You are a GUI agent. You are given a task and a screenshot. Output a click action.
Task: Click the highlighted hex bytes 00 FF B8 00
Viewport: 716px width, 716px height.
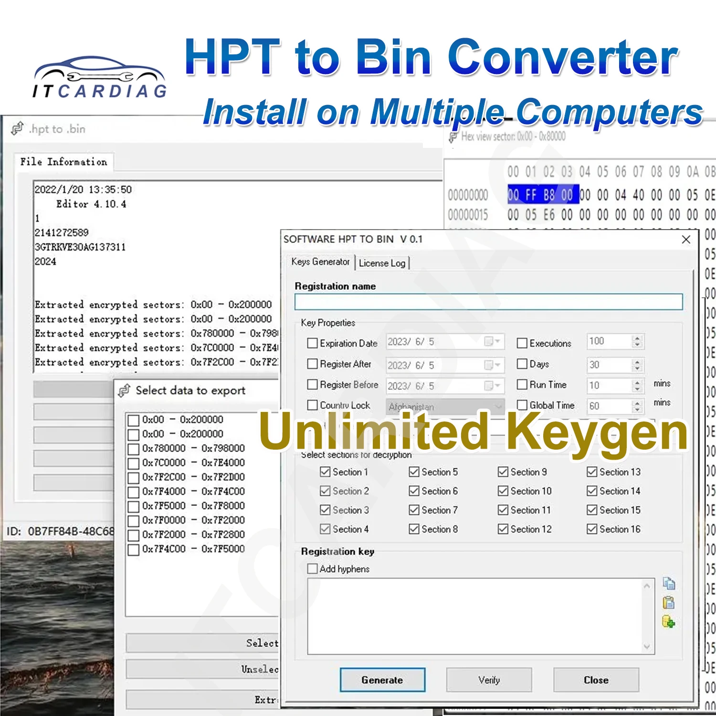point(543,195)
